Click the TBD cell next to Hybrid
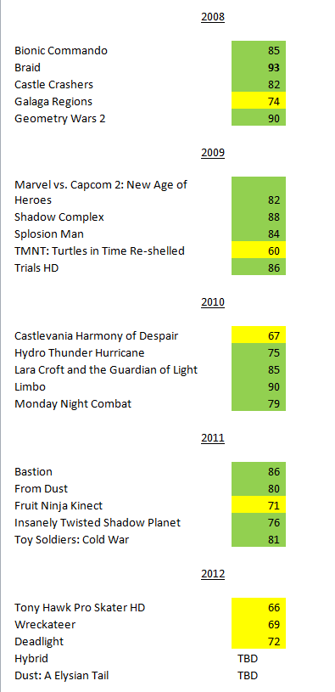335x692 pixels. click(x=248, y=658)
